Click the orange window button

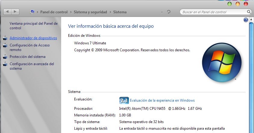pyautogui.click(x=238, y=4)
